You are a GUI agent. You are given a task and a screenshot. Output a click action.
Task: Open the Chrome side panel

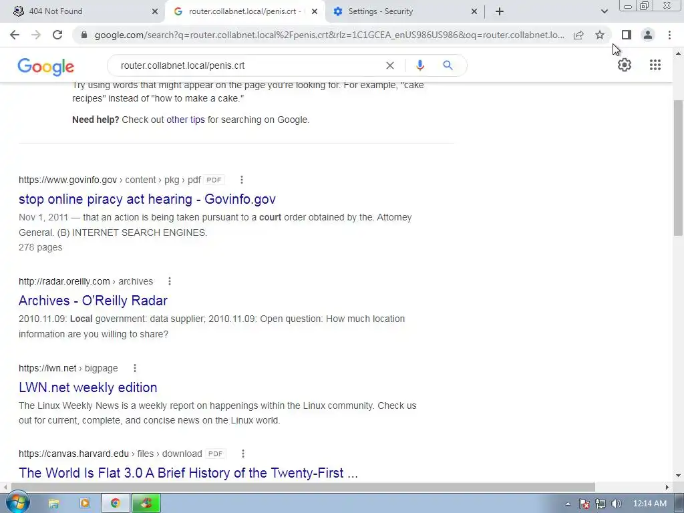coord(627,35)
